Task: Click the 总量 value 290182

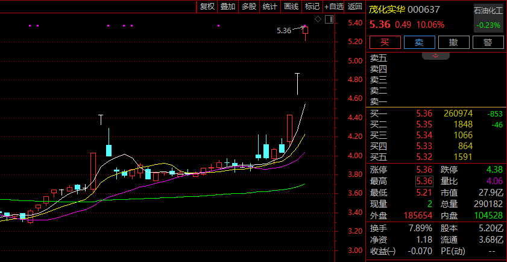Action: 487,204
